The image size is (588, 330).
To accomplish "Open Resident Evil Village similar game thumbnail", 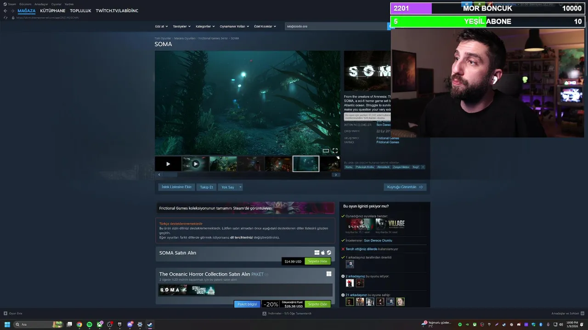I will (x=390, y=224).
